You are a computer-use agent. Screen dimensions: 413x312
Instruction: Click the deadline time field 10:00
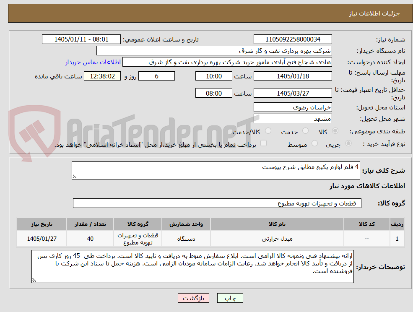click(213, 76)
